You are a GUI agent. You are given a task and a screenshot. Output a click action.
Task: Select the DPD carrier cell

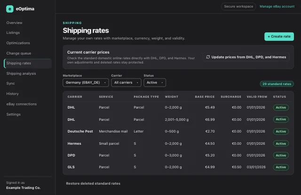click(71, 156)
